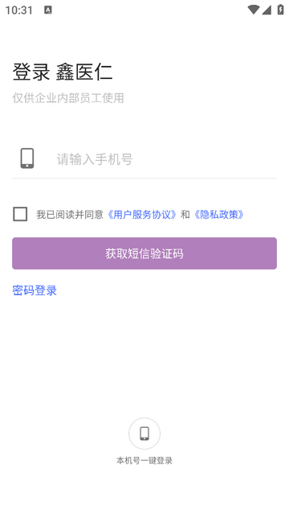Focus the 请输入手机号 phone number field
Screen dimensions: 289x514
coord(166,159)
